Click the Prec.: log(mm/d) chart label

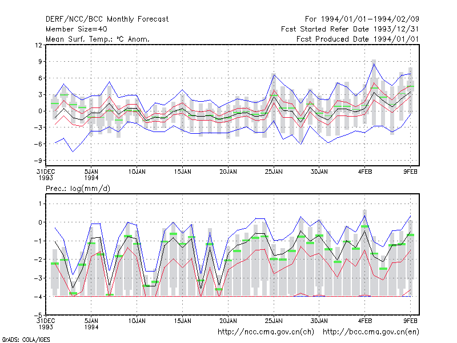point(78,189)
